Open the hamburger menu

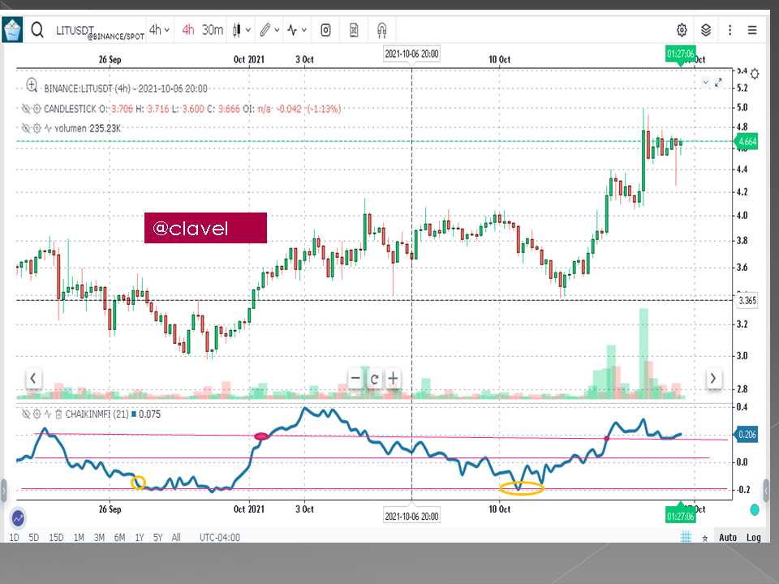[752, 30]
